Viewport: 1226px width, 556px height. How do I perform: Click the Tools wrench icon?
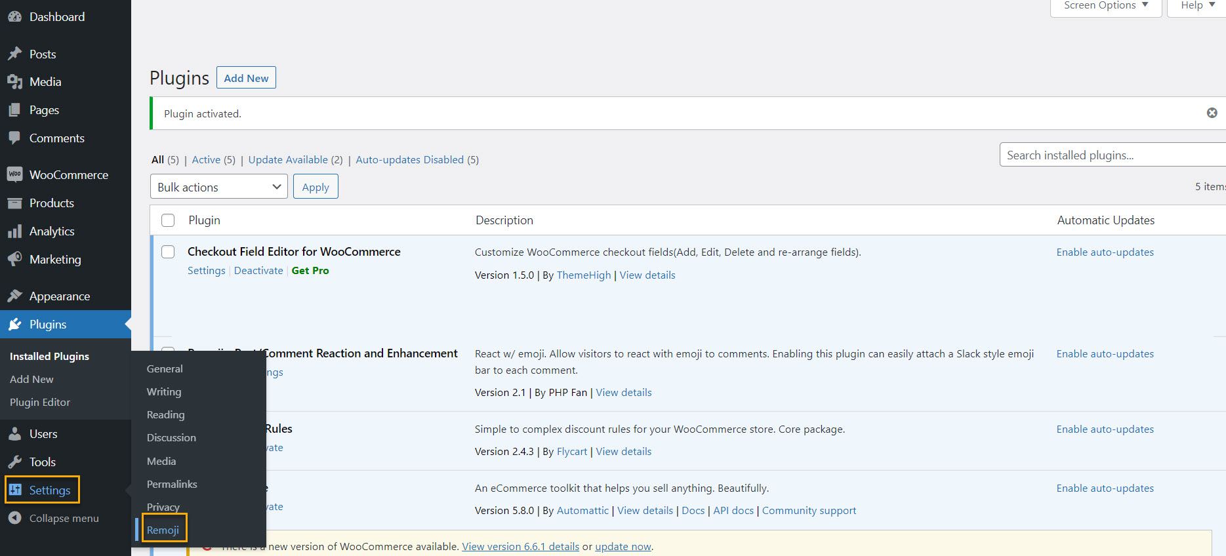click(x=14, y=462)
